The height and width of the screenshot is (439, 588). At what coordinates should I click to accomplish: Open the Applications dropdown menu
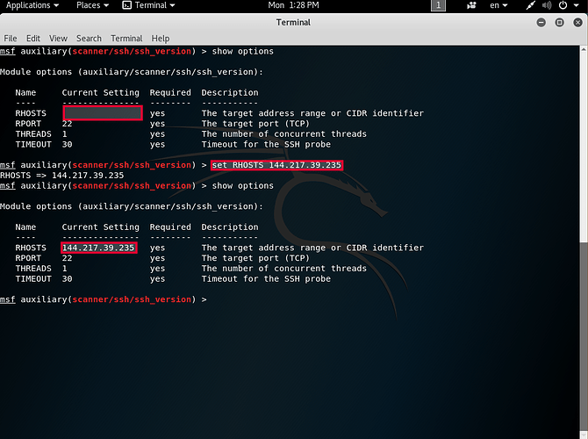coord(33,5)
